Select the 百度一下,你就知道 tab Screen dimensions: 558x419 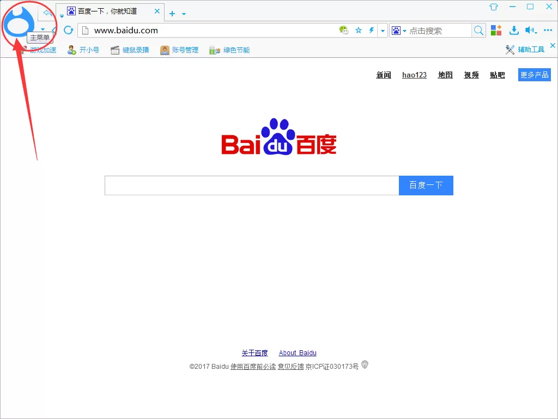pos(110,12)
